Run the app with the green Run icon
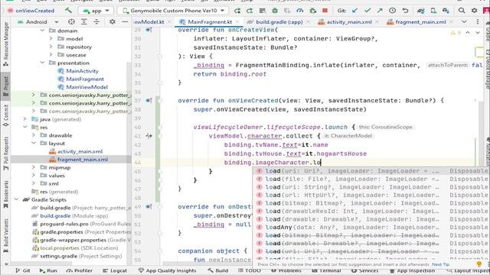Screen dimensions: 490x275 [x=237, y=11]
